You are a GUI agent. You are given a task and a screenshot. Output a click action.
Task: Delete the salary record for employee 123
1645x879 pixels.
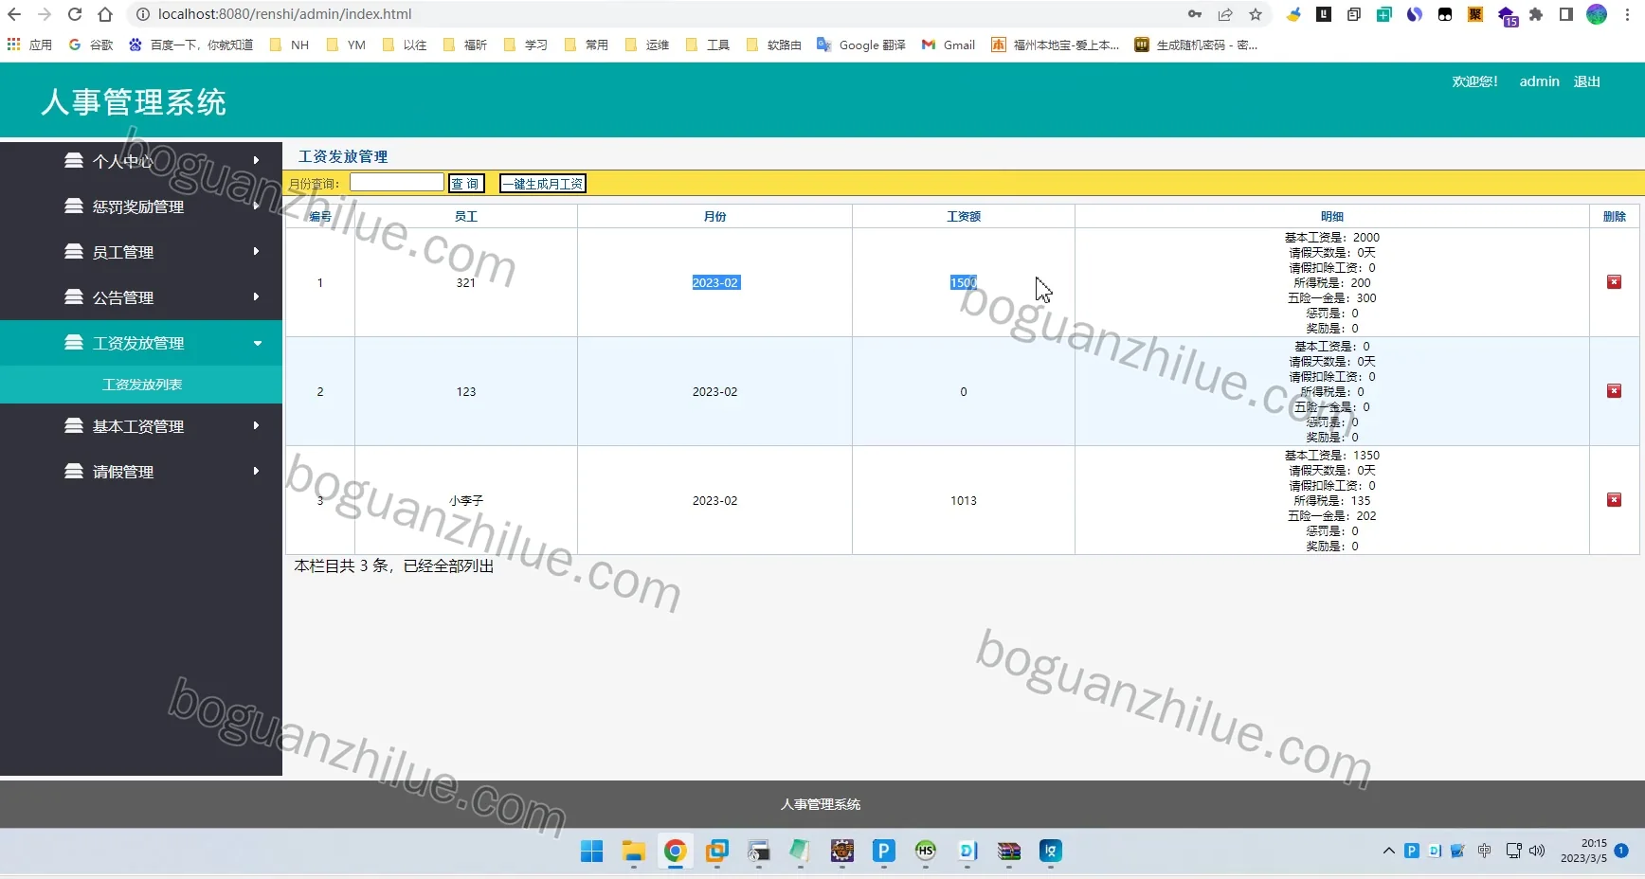tap(1614, 391)
